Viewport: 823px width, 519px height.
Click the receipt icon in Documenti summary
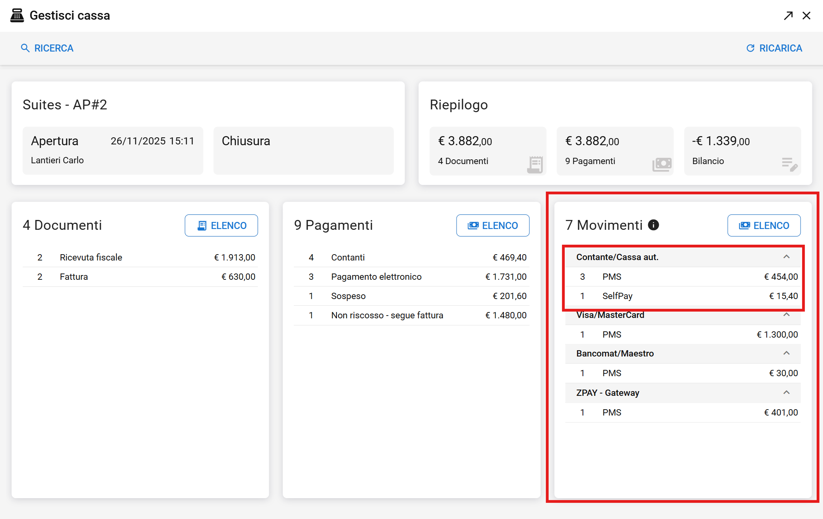pos(535,164)
